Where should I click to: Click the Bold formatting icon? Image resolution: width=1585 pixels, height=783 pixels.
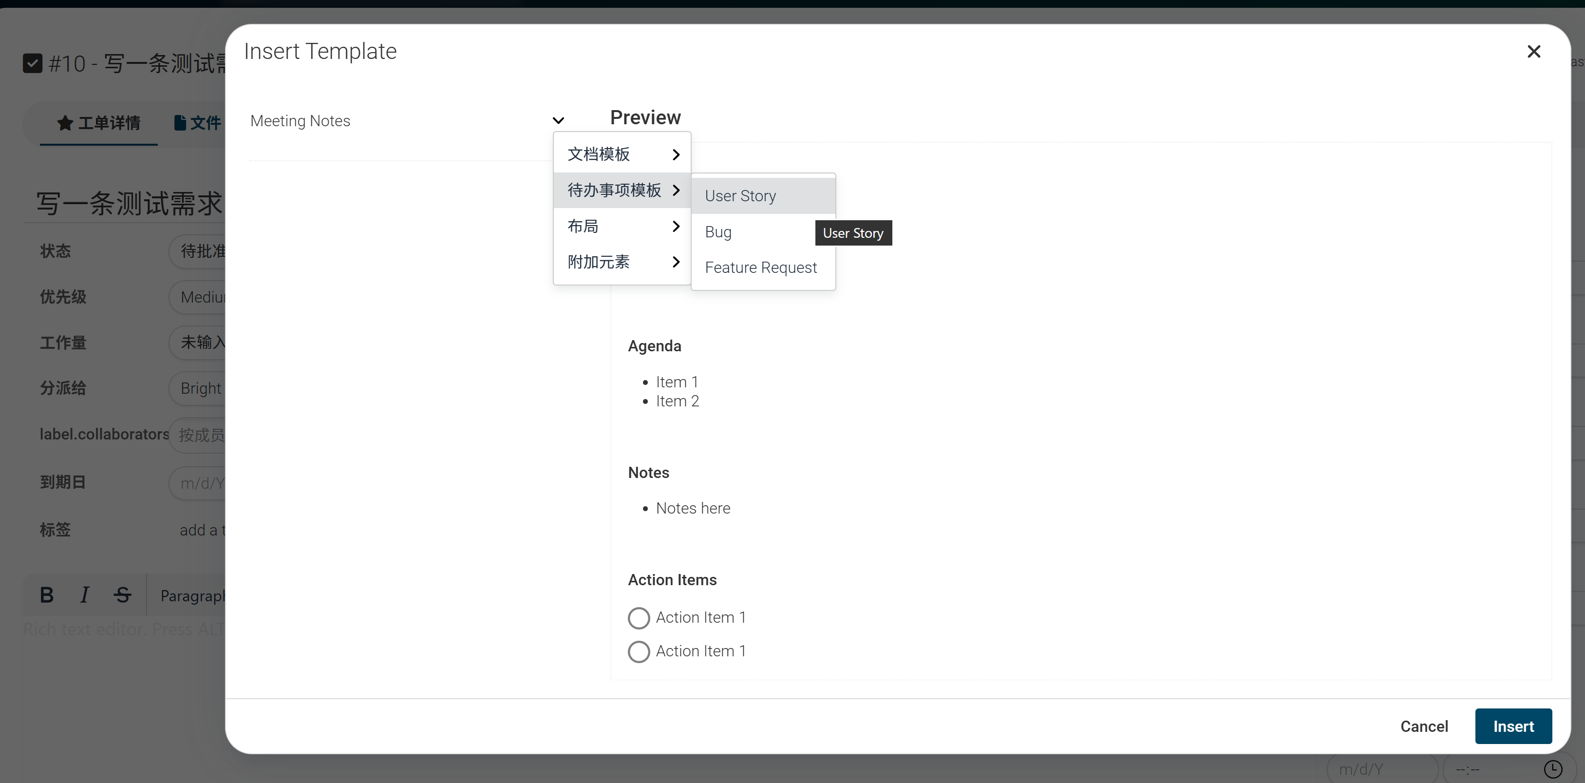click(47, 594)
